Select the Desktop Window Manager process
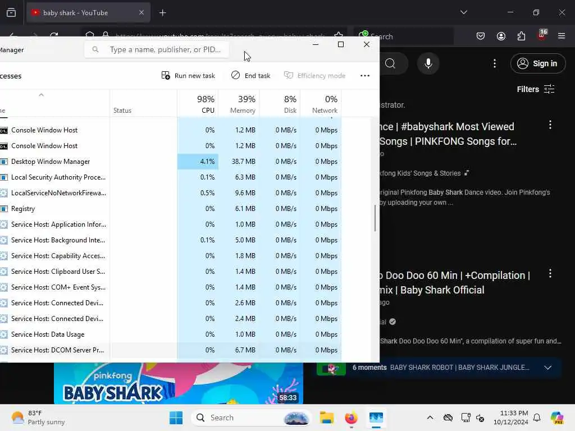The width and height of the screenshot is (575, 431). [x=171, y=162]
